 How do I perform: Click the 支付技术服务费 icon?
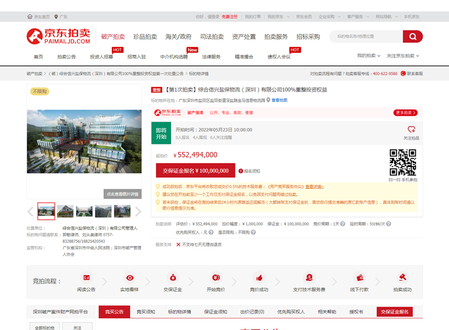click(x=309, y=277)
